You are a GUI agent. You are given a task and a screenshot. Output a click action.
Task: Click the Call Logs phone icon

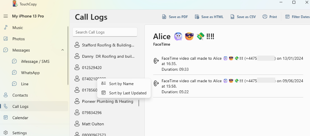(6, 106)
